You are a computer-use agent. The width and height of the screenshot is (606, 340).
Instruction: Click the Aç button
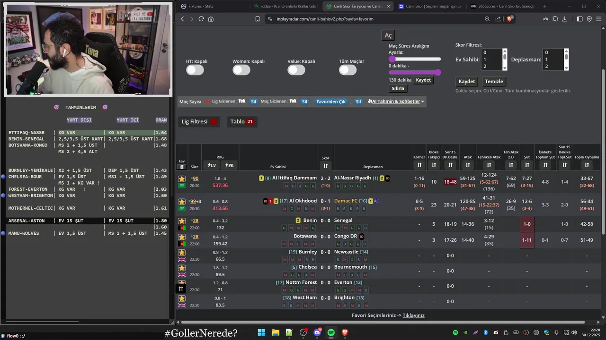388,36
